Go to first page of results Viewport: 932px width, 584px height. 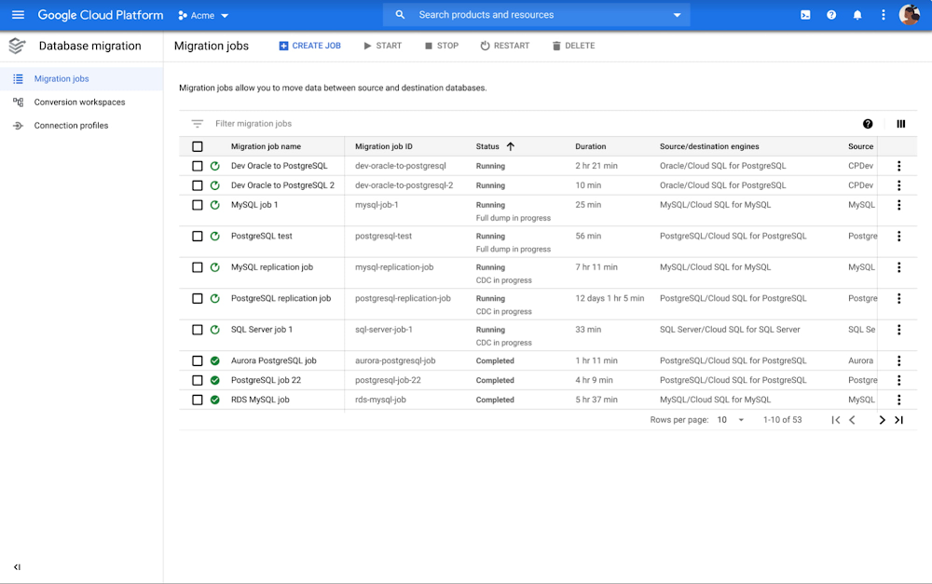[x=836, y=420]
